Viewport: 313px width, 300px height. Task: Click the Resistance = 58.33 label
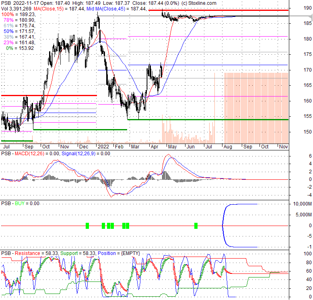pyautogui.click(x=36, y=253)
